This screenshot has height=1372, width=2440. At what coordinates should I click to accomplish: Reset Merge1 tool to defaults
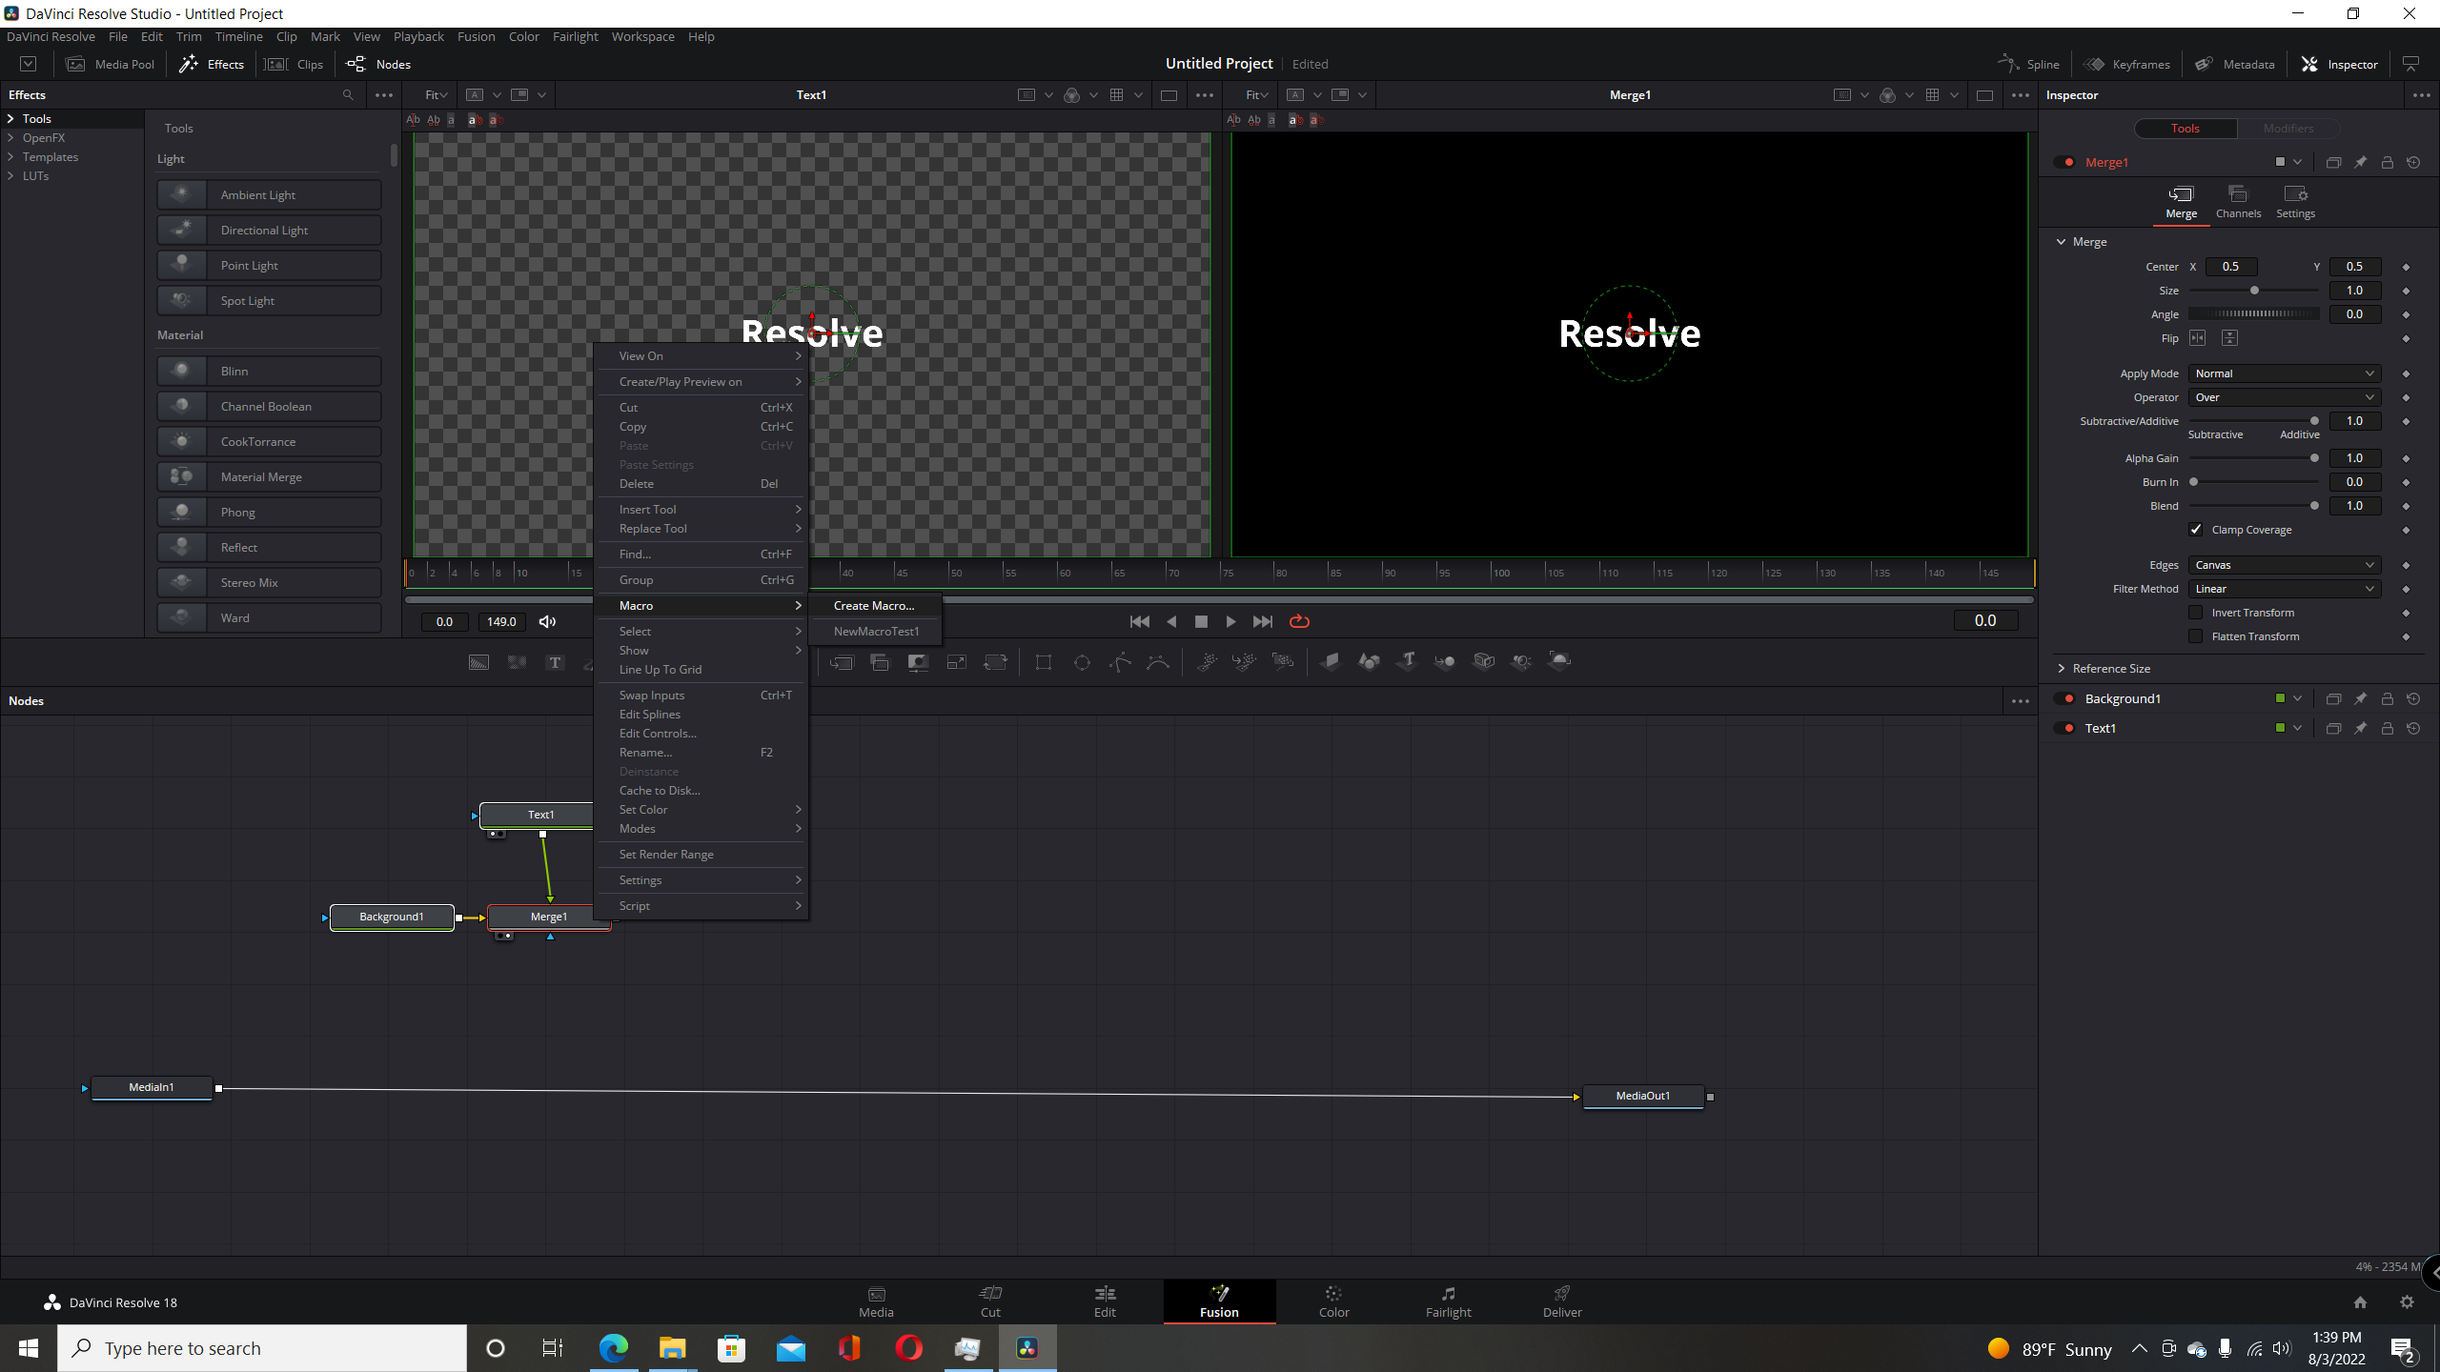click(x=2413, y=163)
